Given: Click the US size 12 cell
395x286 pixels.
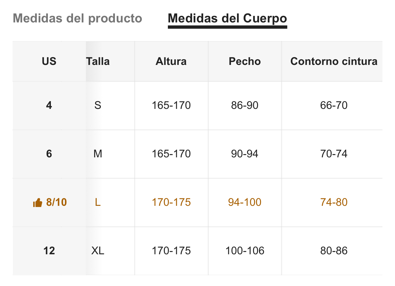Looking at the screenshot, I should (49, 251).
